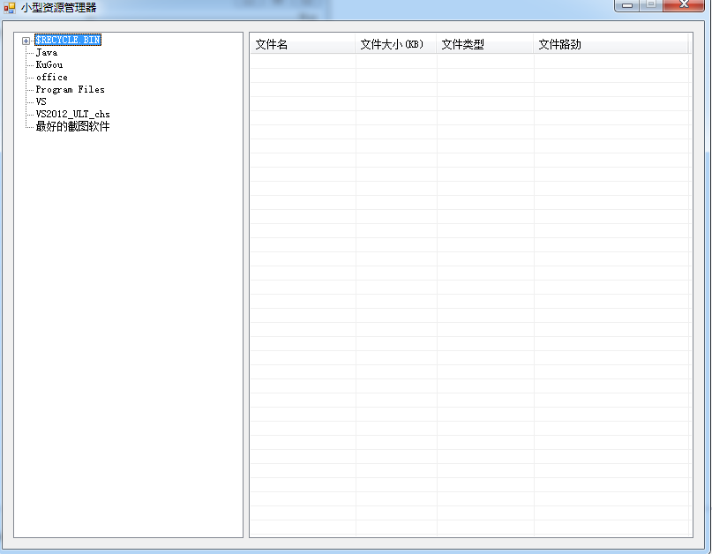The image size is (712, 554).
Task: Choose the office folder node
Action: pos(52,78)
